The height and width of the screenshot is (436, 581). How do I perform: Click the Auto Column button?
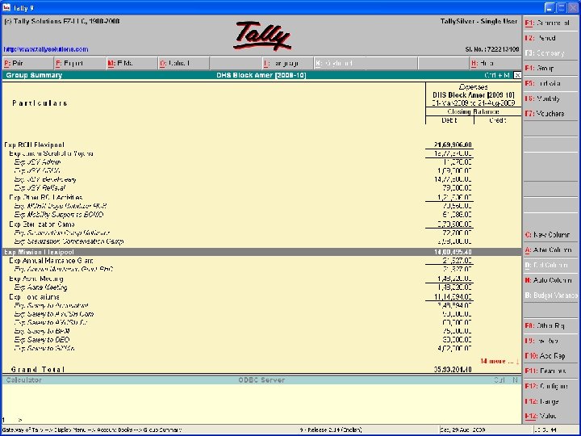[x=550, y=280]
